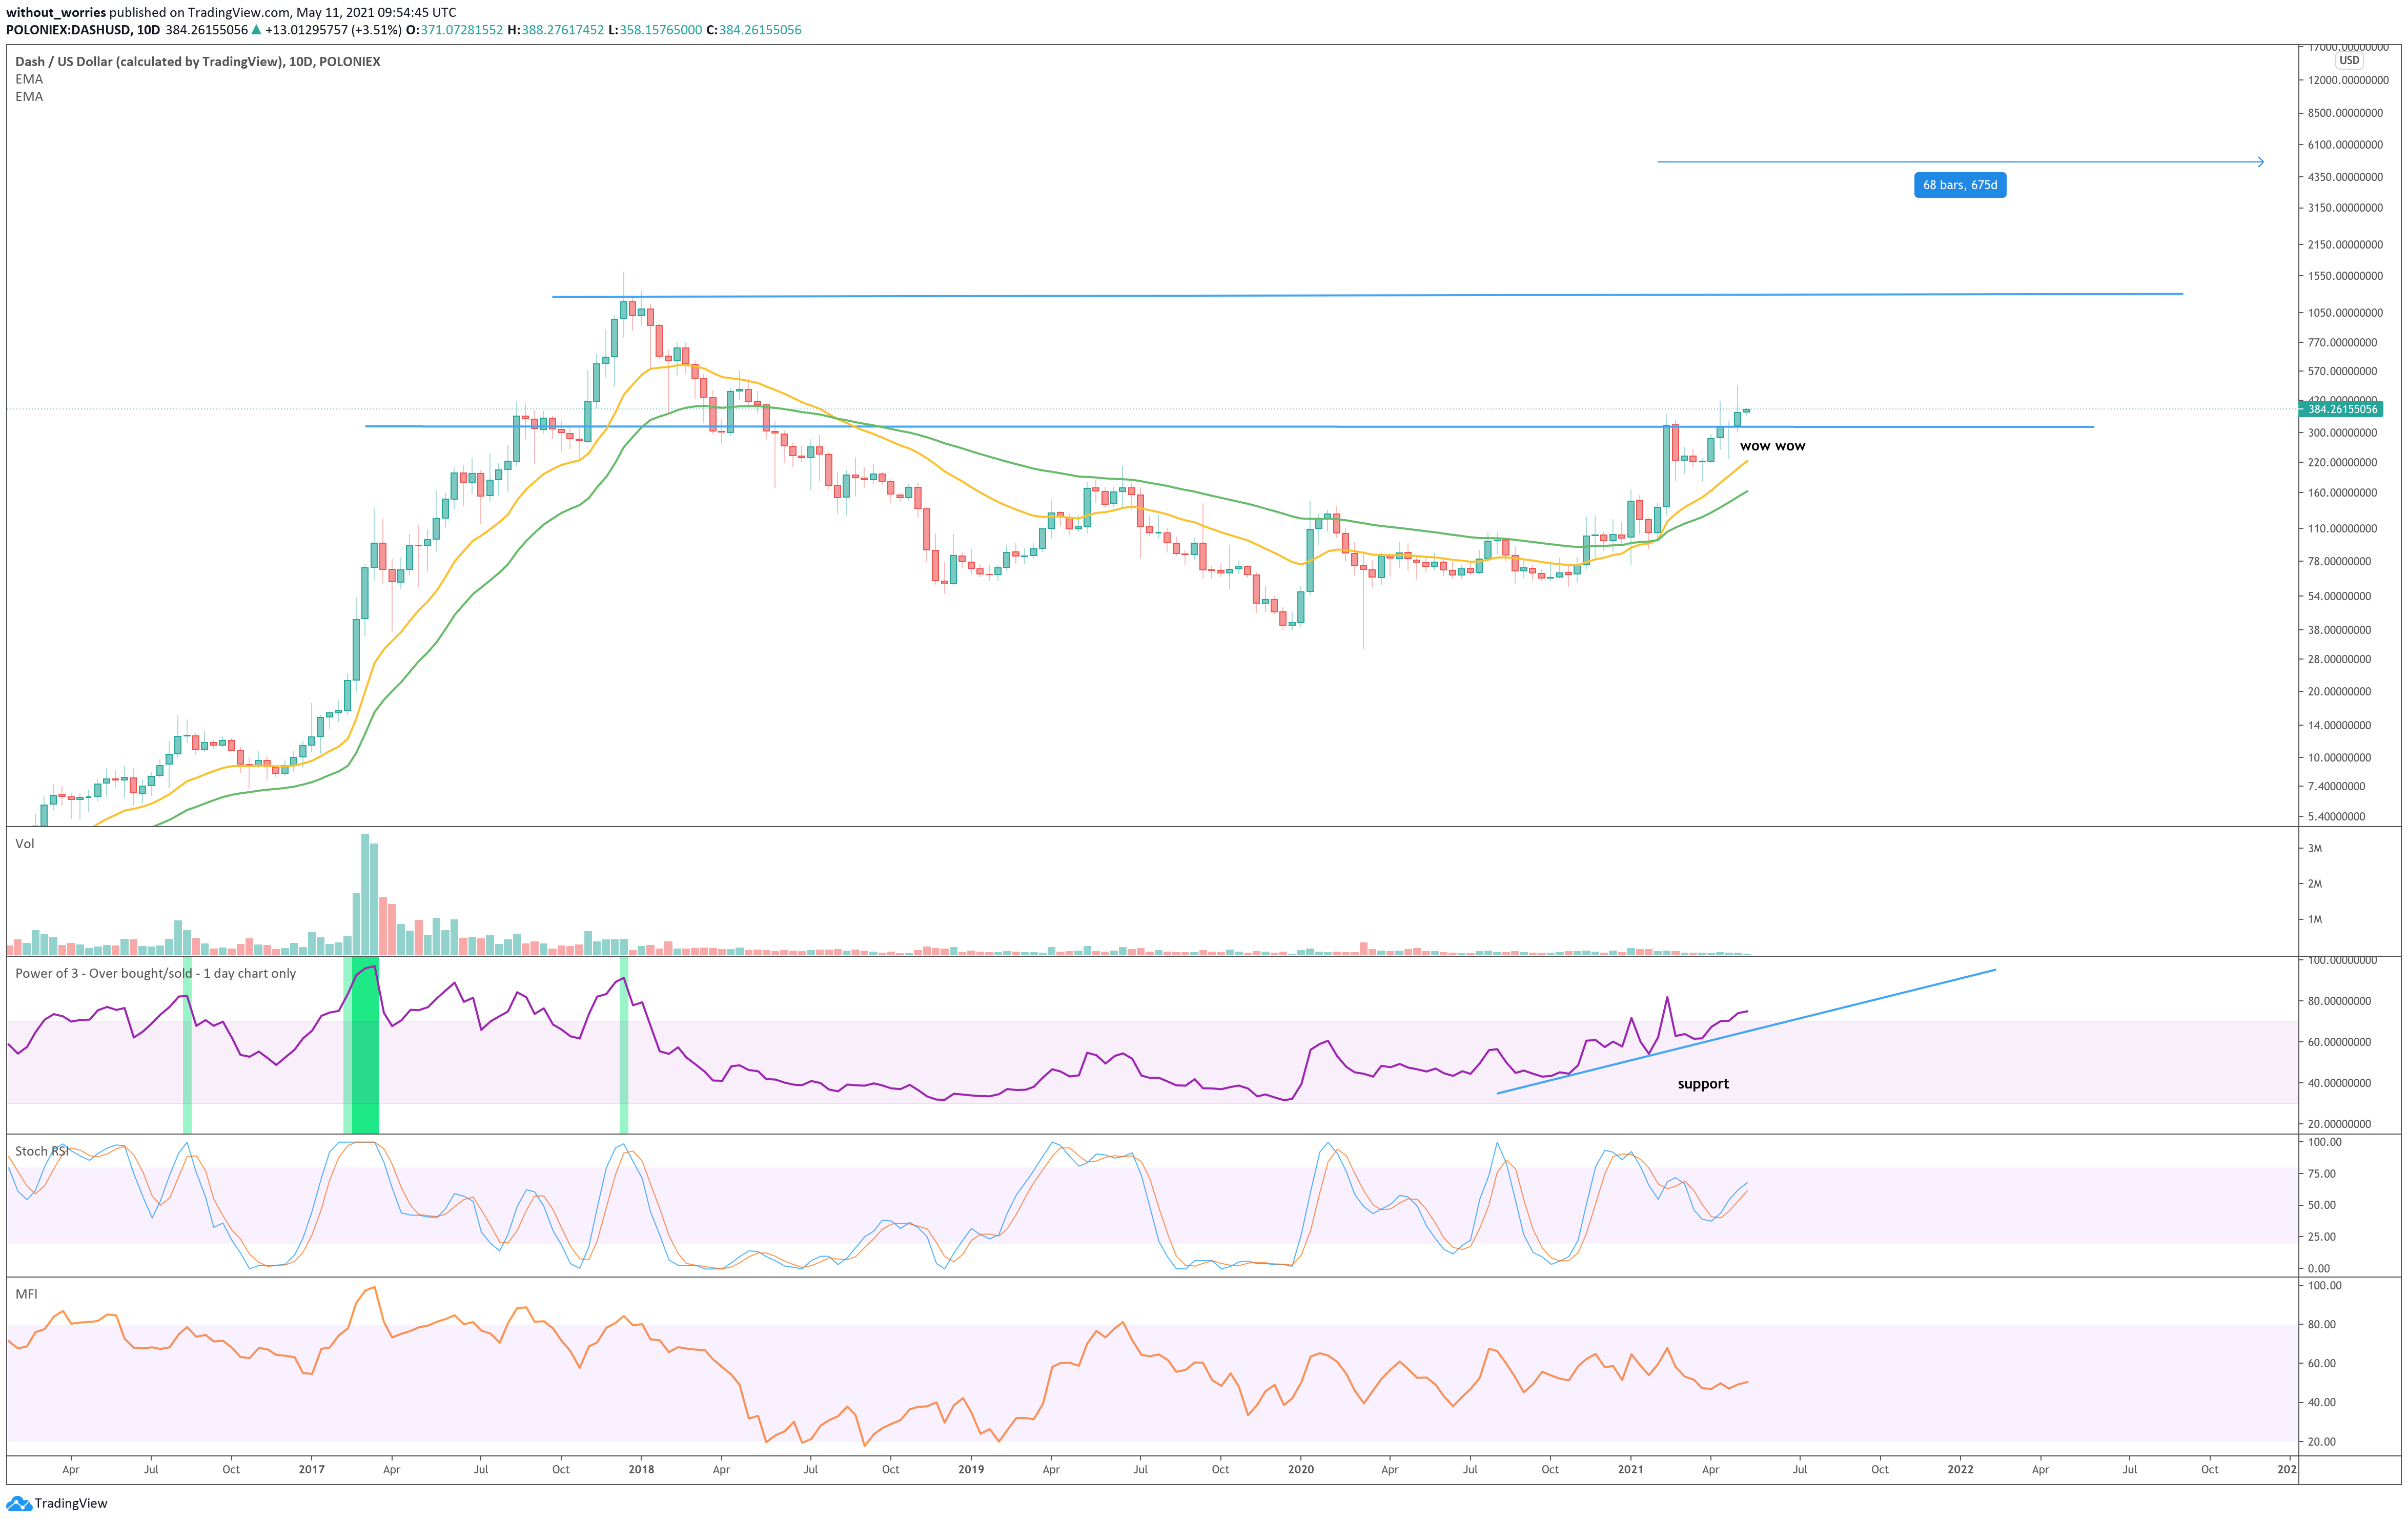Click the USD currency label on price axis
Viewport: 2408px width, 1522px height.
(x=2349, y=60)
